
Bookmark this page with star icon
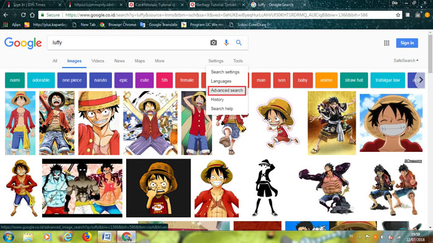398,15
